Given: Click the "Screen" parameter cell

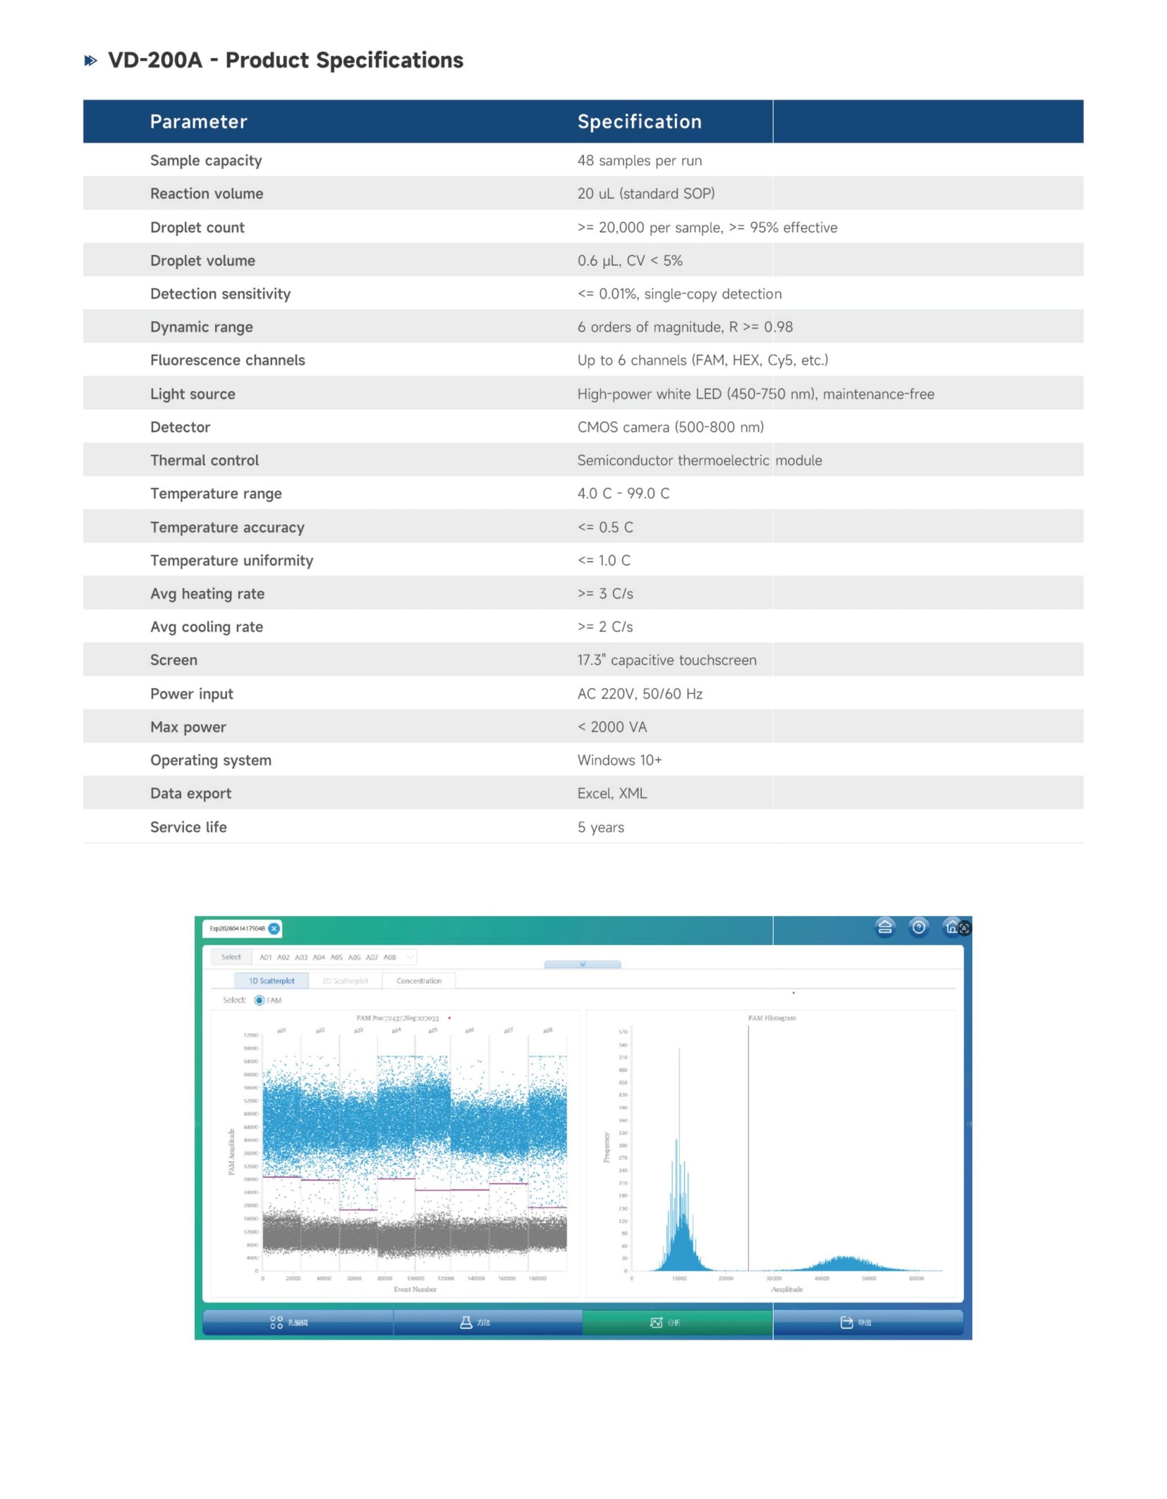Looking at the screenshot, I should (x=174, y=660).
